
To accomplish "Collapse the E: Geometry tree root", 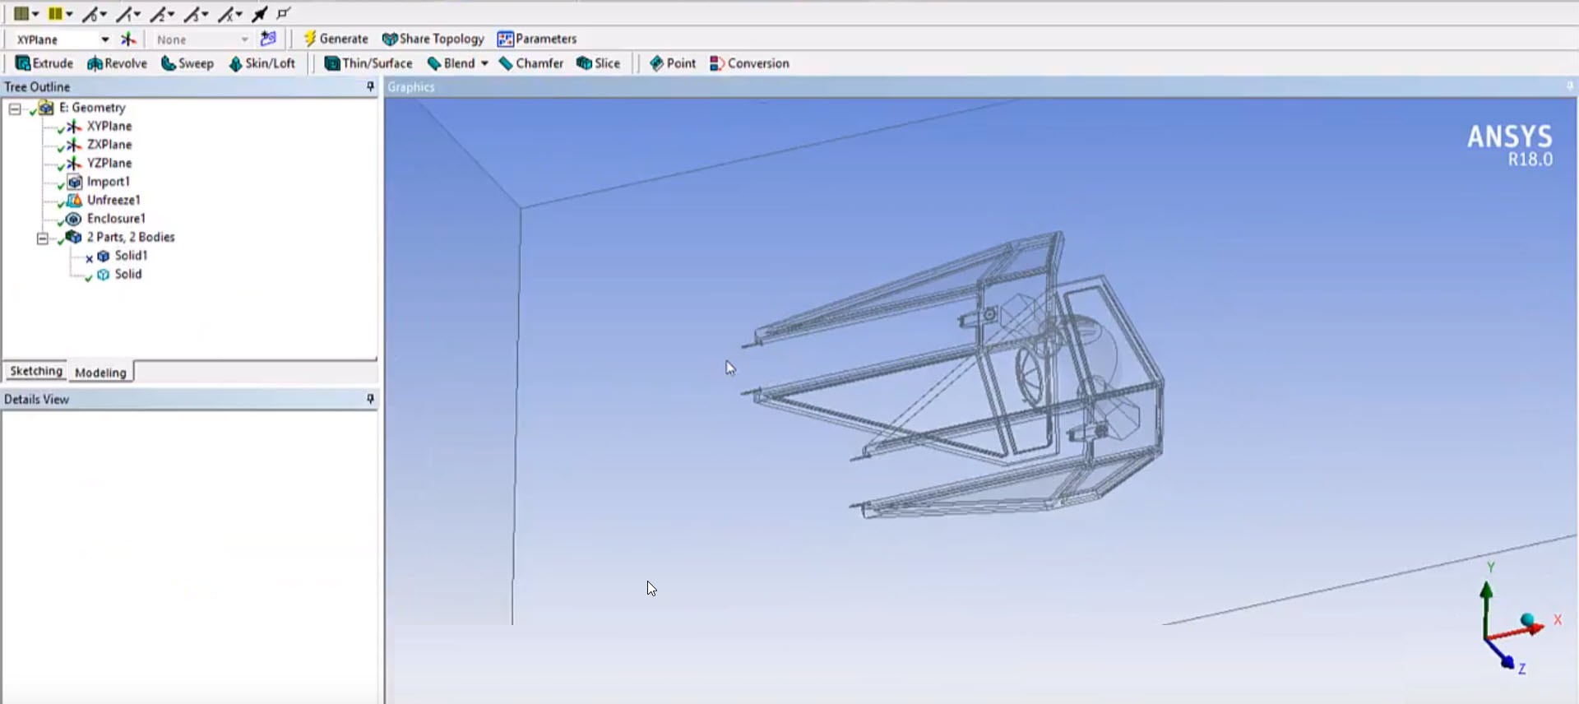I will click(15, 108).
